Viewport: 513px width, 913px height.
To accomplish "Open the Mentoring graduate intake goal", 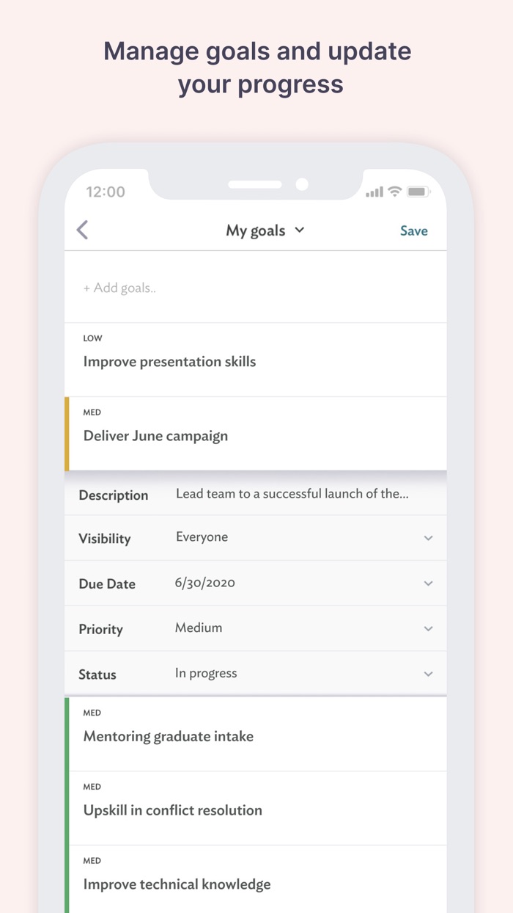I will point(256,735).
